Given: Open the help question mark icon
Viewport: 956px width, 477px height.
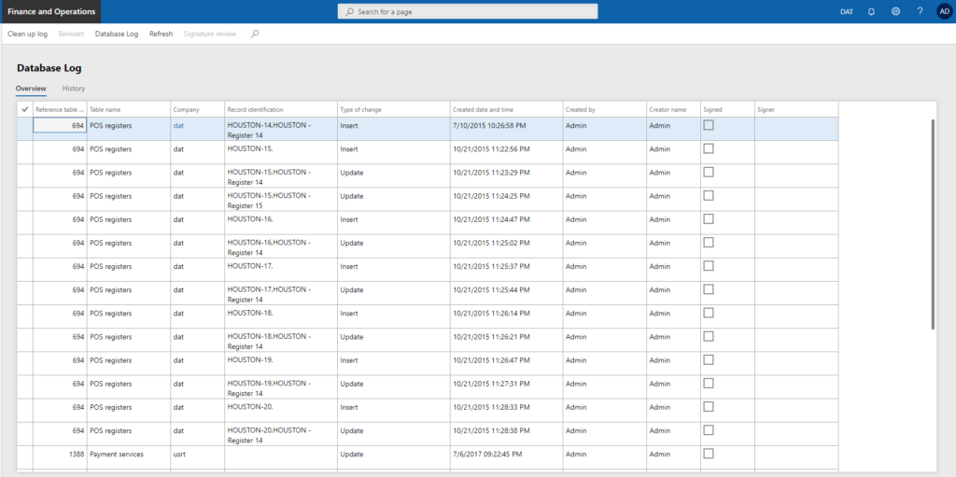Looking at the screenshot, I should 920,11.
